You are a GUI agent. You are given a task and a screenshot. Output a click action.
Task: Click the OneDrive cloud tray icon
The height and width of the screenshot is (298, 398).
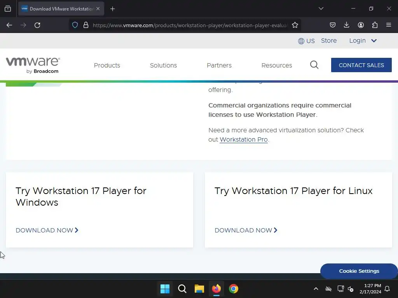click(x=328, y=289)
